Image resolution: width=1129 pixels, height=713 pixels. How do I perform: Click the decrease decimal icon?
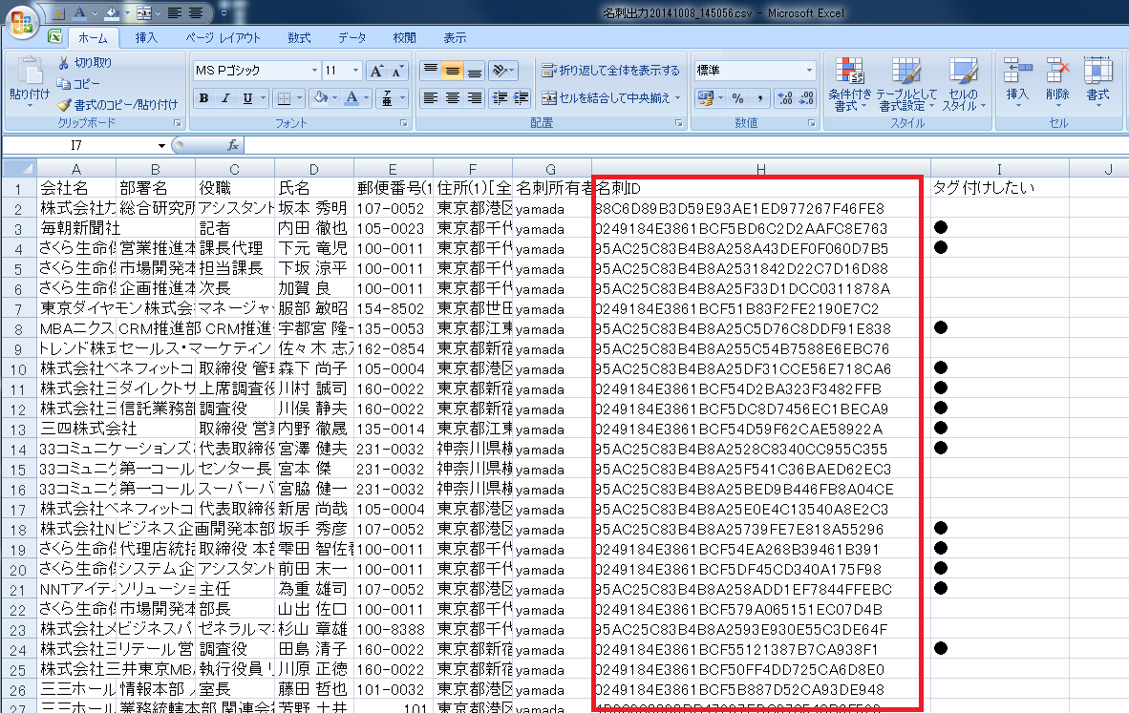(x=806, y=98)
